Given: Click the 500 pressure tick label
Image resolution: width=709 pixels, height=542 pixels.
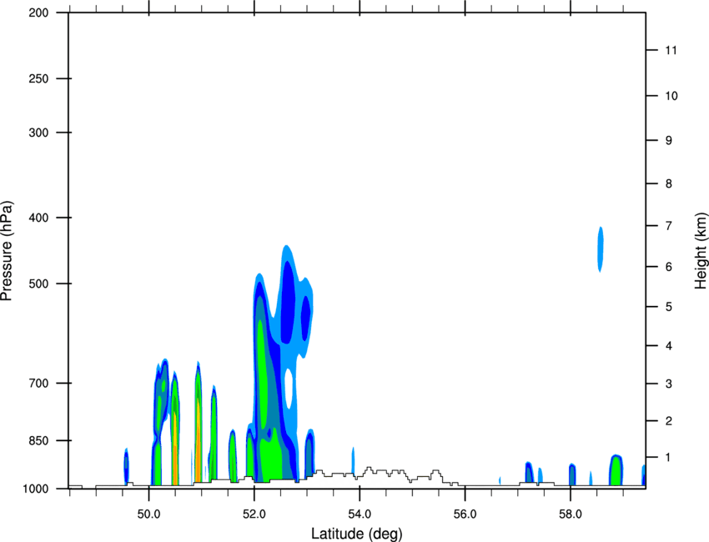Looking at the screenshot, I should 38,284.
